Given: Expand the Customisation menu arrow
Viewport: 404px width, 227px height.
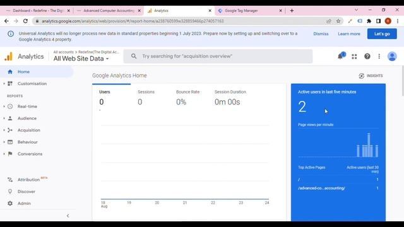Looking at the screenshot, I should coord(4,83).
